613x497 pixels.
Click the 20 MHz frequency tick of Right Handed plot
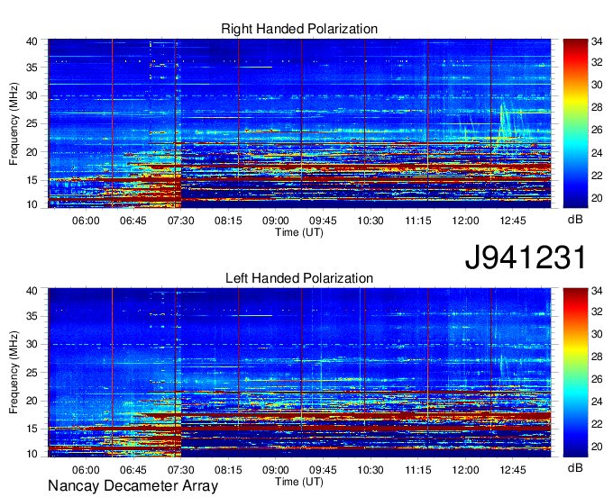click(x=32, y=152)
